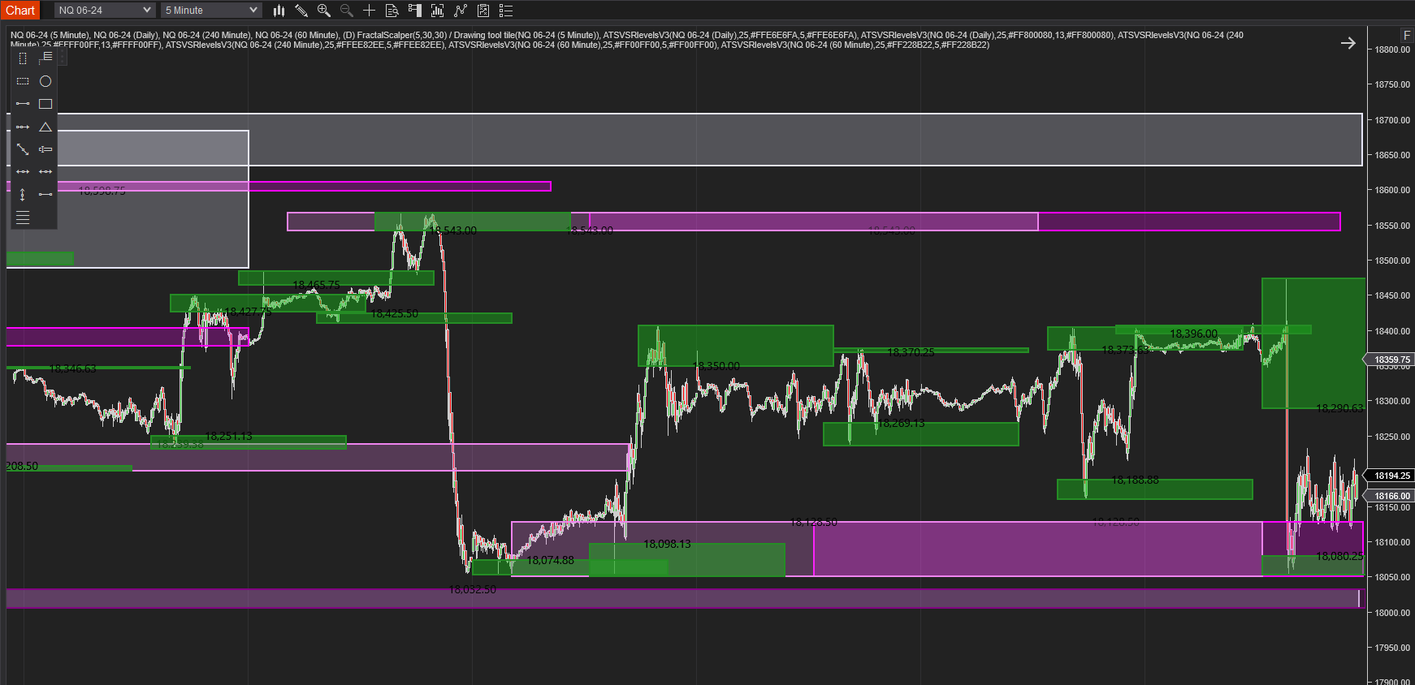Open the drawing tools pencil icon
1415x685 pixels.
click(x=301, y=11)
